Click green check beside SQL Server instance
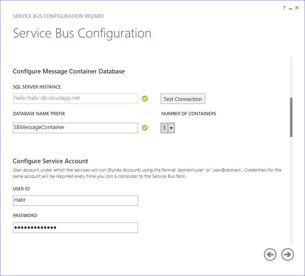 point(145,99)
